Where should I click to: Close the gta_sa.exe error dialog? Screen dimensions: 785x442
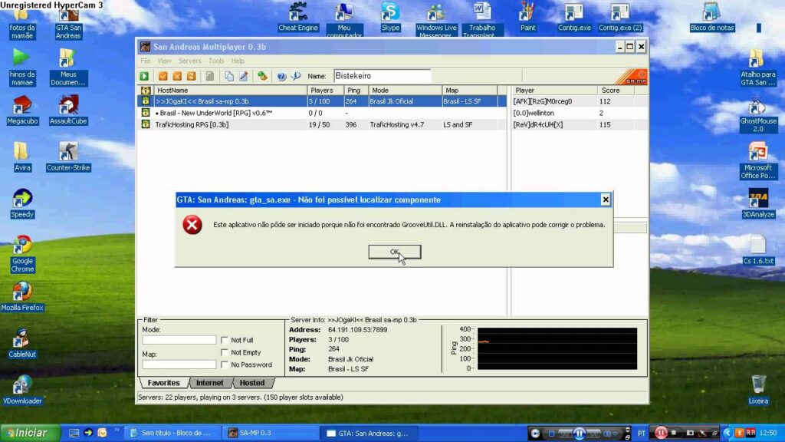pos(606,200)
